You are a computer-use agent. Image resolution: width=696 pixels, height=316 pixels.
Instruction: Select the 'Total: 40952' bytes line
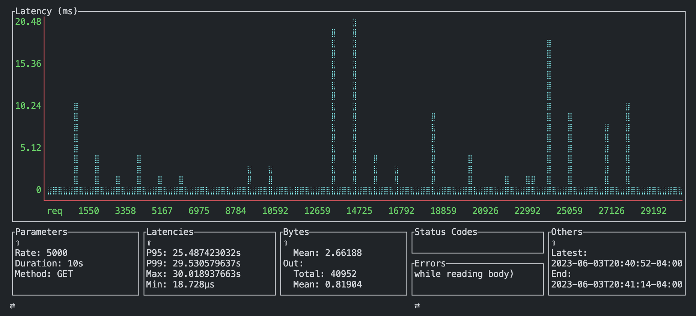(325, 274)
